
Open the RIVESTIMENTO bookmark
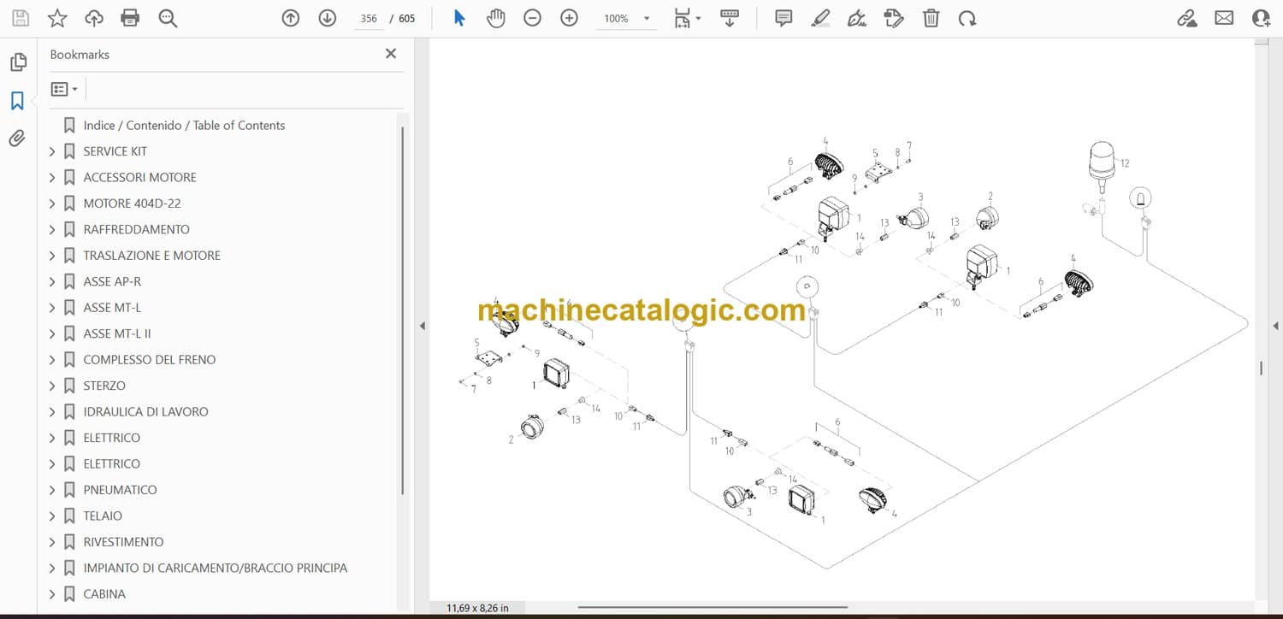coord(123,542)
